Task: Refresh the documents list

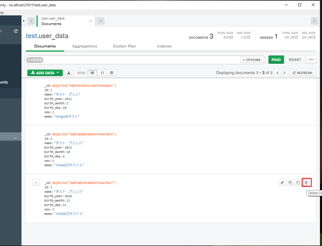Action: (302, 73)
